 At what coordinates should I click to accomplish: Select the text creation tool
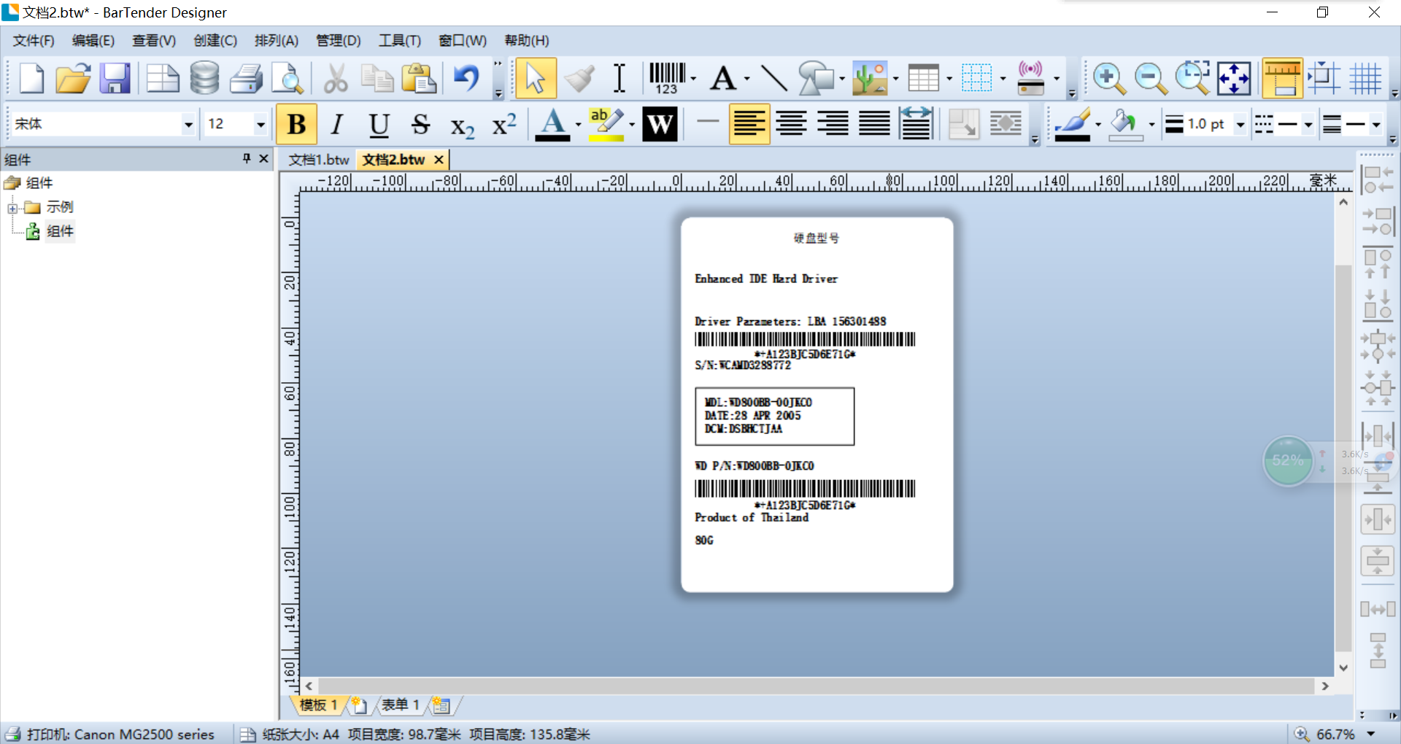[723, 78]
